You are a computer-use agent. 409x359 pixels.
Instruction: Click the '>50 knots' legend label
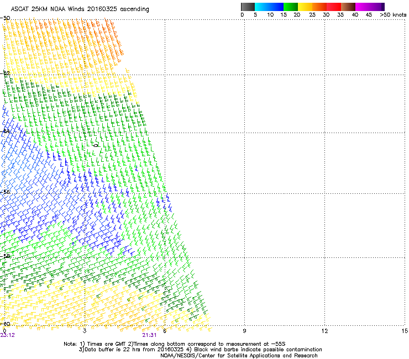pos(393,15)
